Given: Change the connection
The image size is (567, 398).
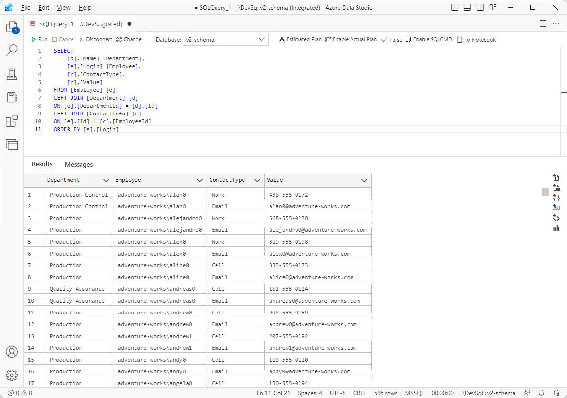Looking at the screenshot, I should 129,39.
